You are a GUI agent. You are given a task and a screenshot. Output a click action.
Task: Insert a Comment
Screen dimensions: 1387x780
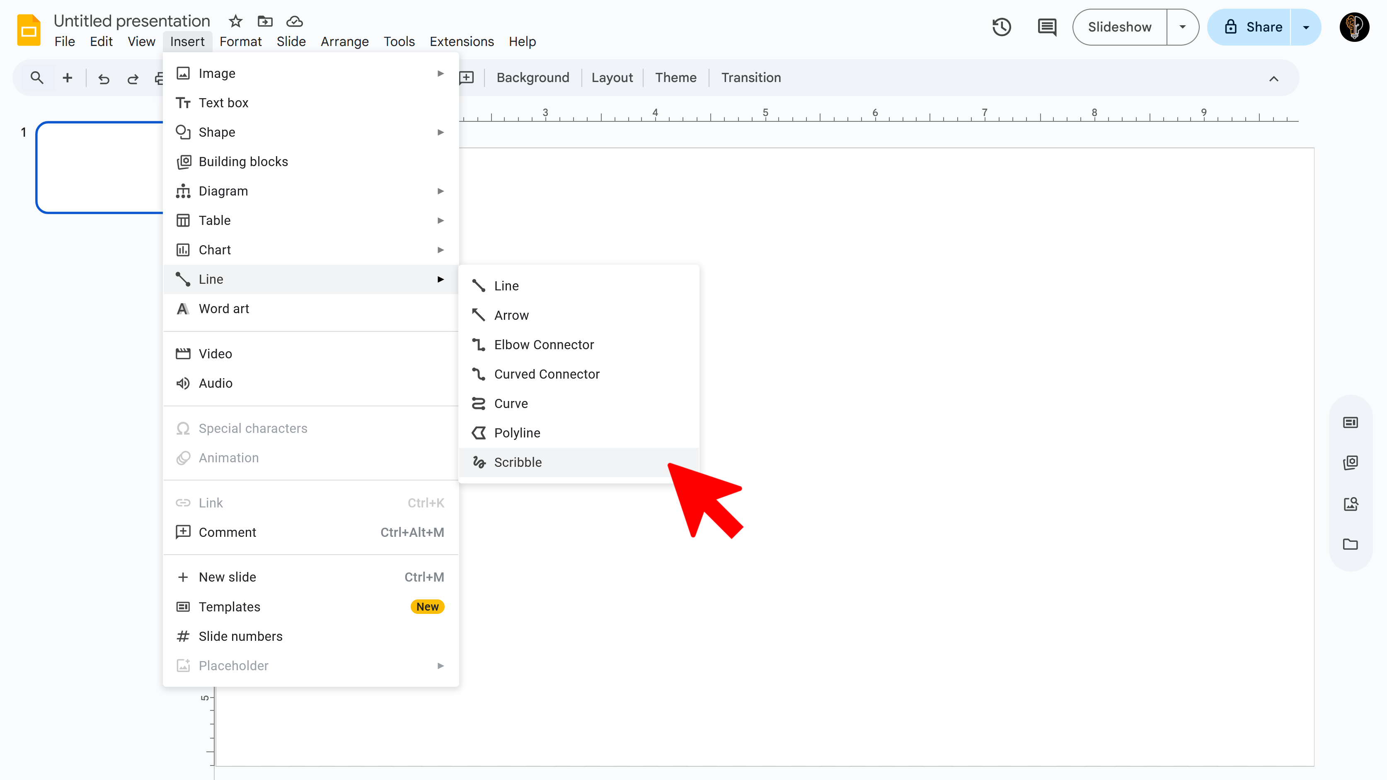[x=311, y=532]
